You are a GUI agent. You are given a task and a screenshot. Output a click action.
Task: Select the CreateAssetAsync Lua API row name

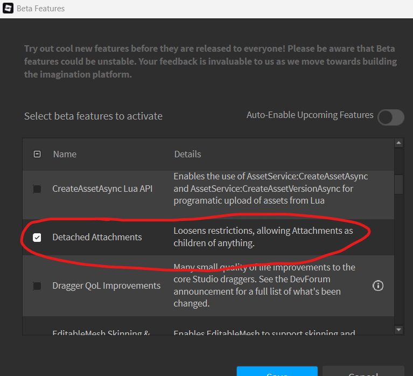(x=102, y=189)
